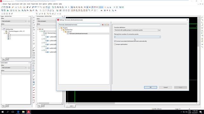Collapse terminal 1 node in Terminal strips tree
The image size is (204, 114).
click(x=42, y=35)
